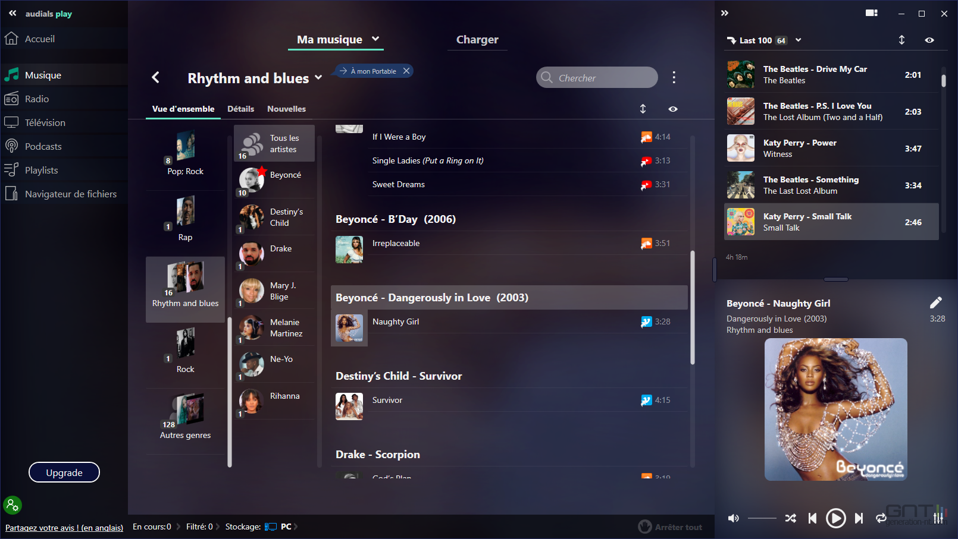The height and width of the screenshot is (539, 958).
Task: Toggle shuffle playback
Action: click(790, 518)
